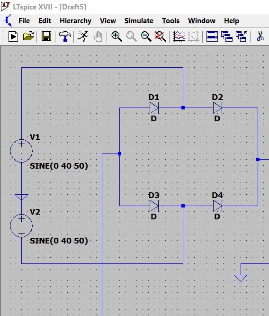Click the D value under diode D4

pyautogui.click(x=217, y=217)
